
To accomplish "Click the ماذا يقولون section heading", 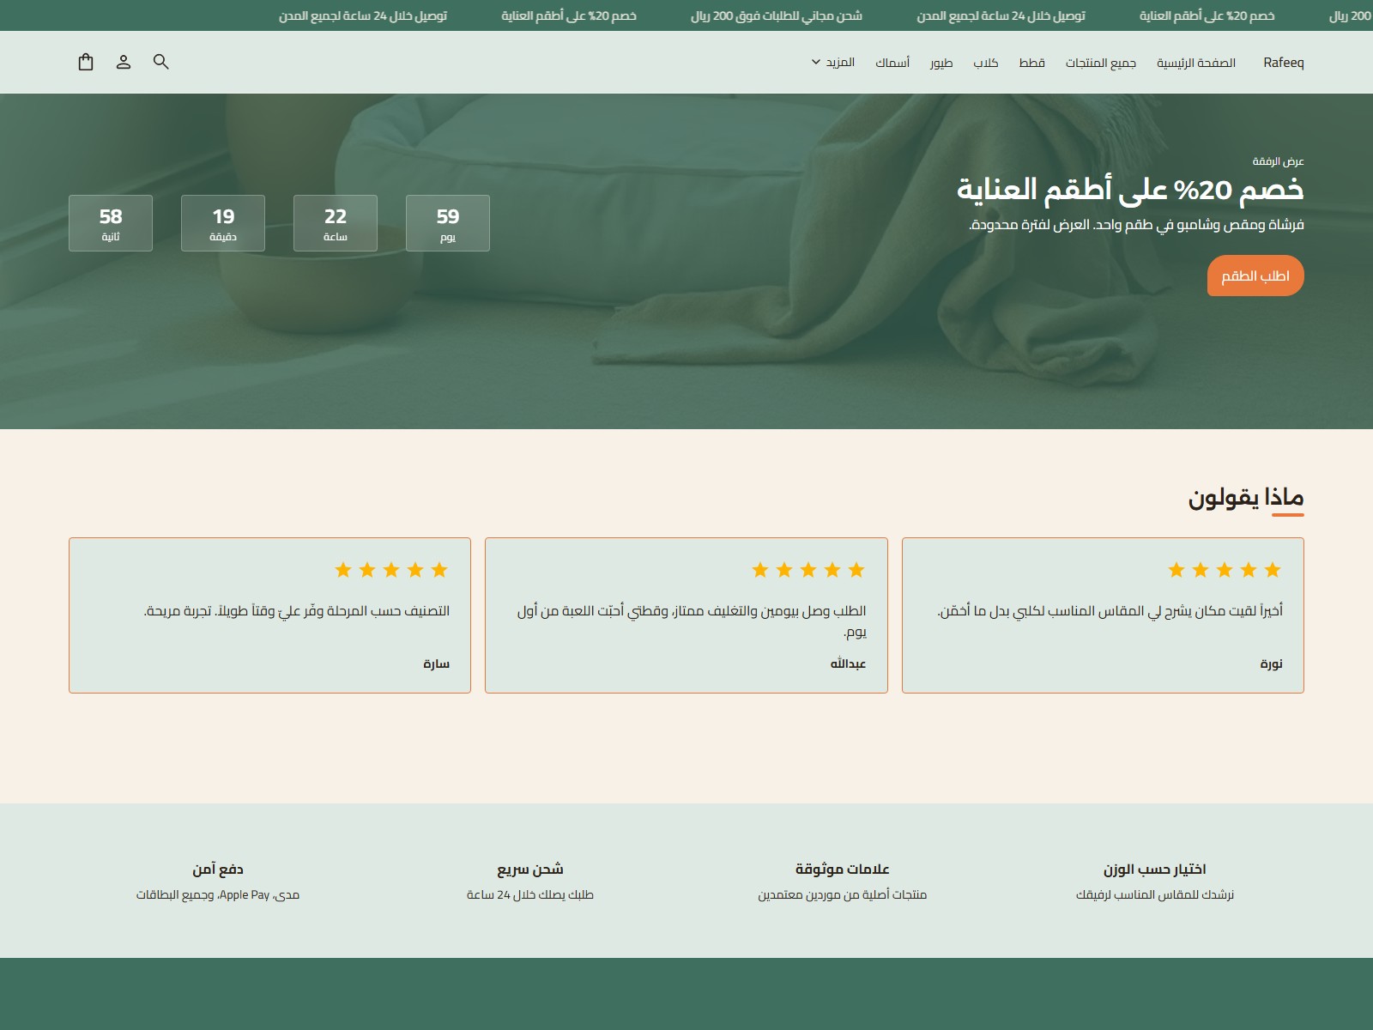I will [1246, 497].
